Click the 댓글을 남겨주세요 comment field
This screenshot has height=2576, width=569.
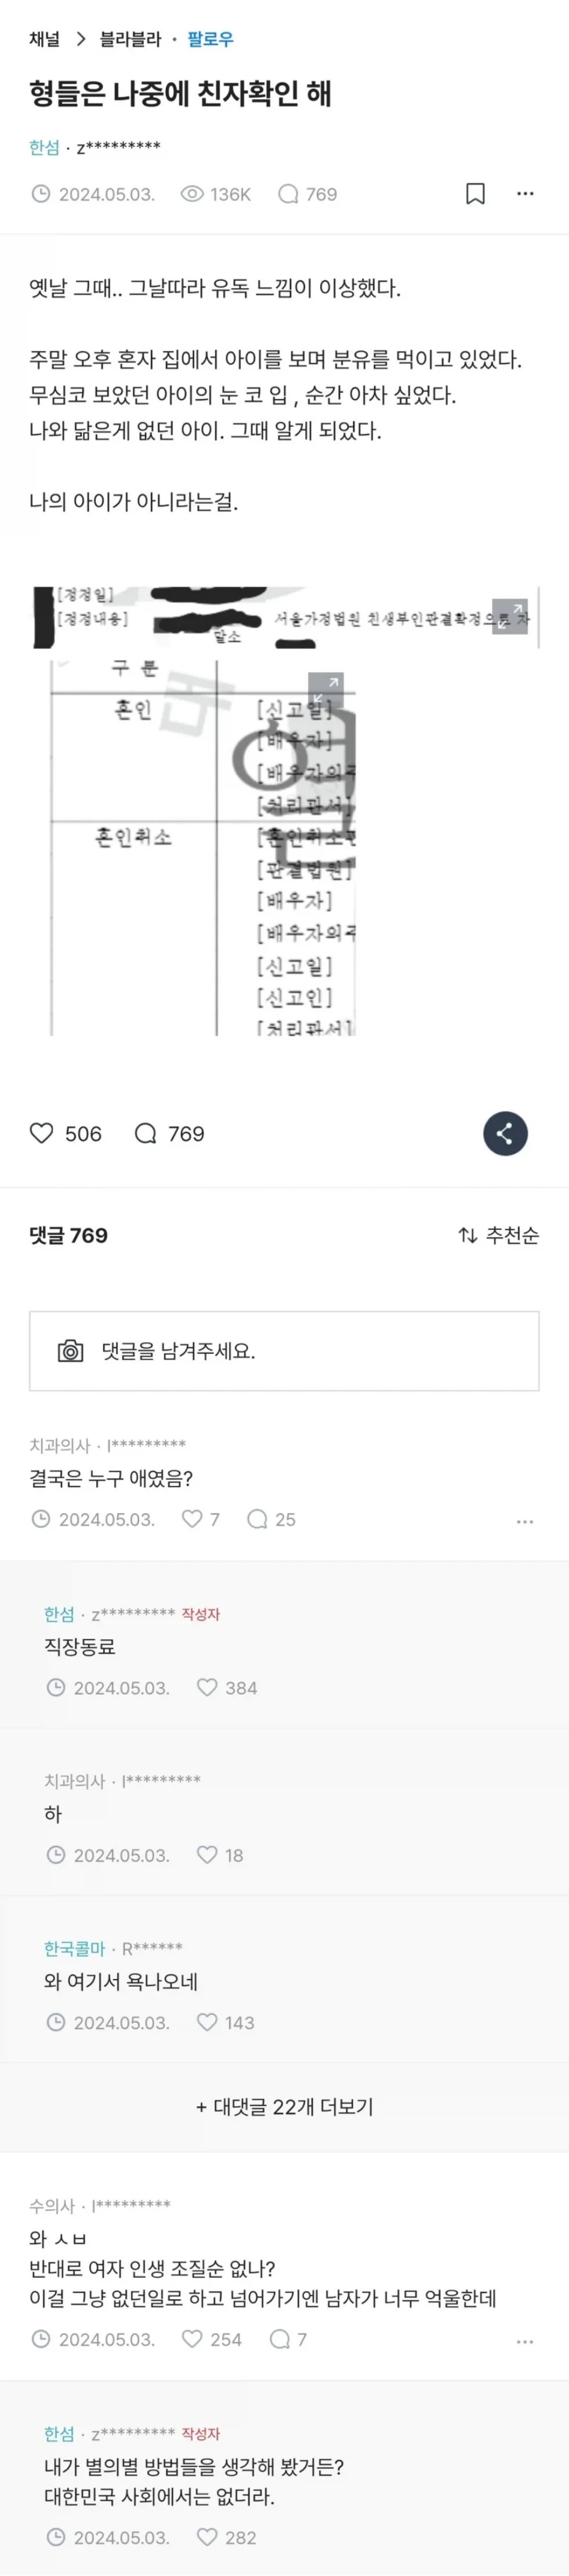pyautogui.click(x=284, y=1351)
